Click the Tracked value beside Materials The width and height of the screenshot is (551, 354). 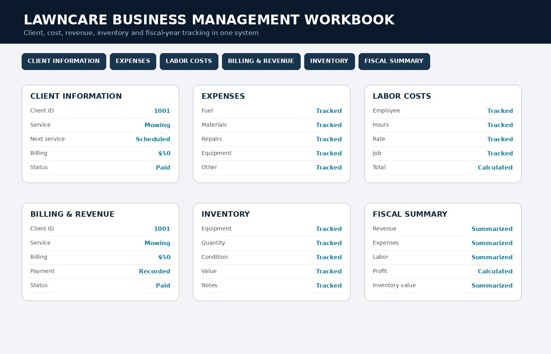click(x=329, y=125)
